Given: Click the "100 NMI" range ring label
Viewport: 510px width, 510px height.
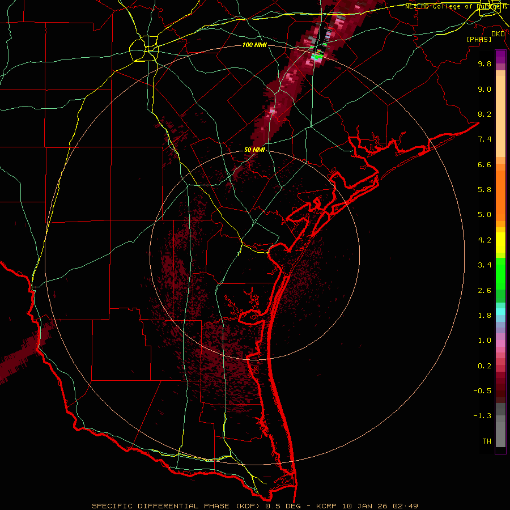Looking at the screenshot, I should [254, 45].
